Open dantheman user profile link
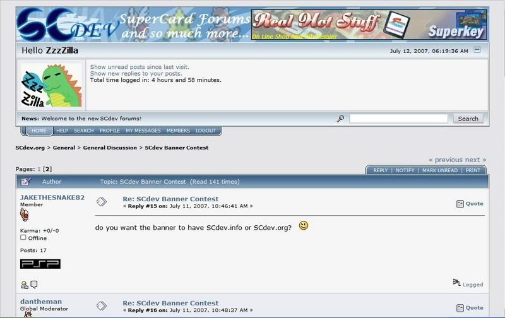Viewport: 505px width, 318px height. point(41,302)
